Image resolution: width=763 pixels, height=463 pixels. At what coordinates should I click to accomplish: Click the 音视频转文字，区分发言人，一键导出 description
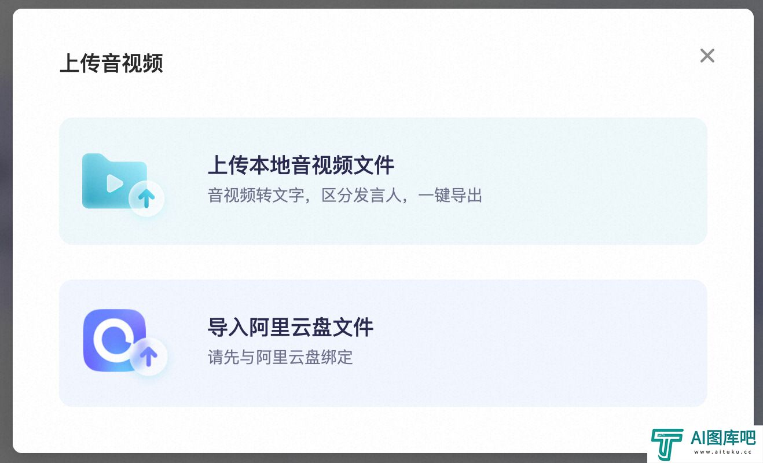click(x=345, y=196)
